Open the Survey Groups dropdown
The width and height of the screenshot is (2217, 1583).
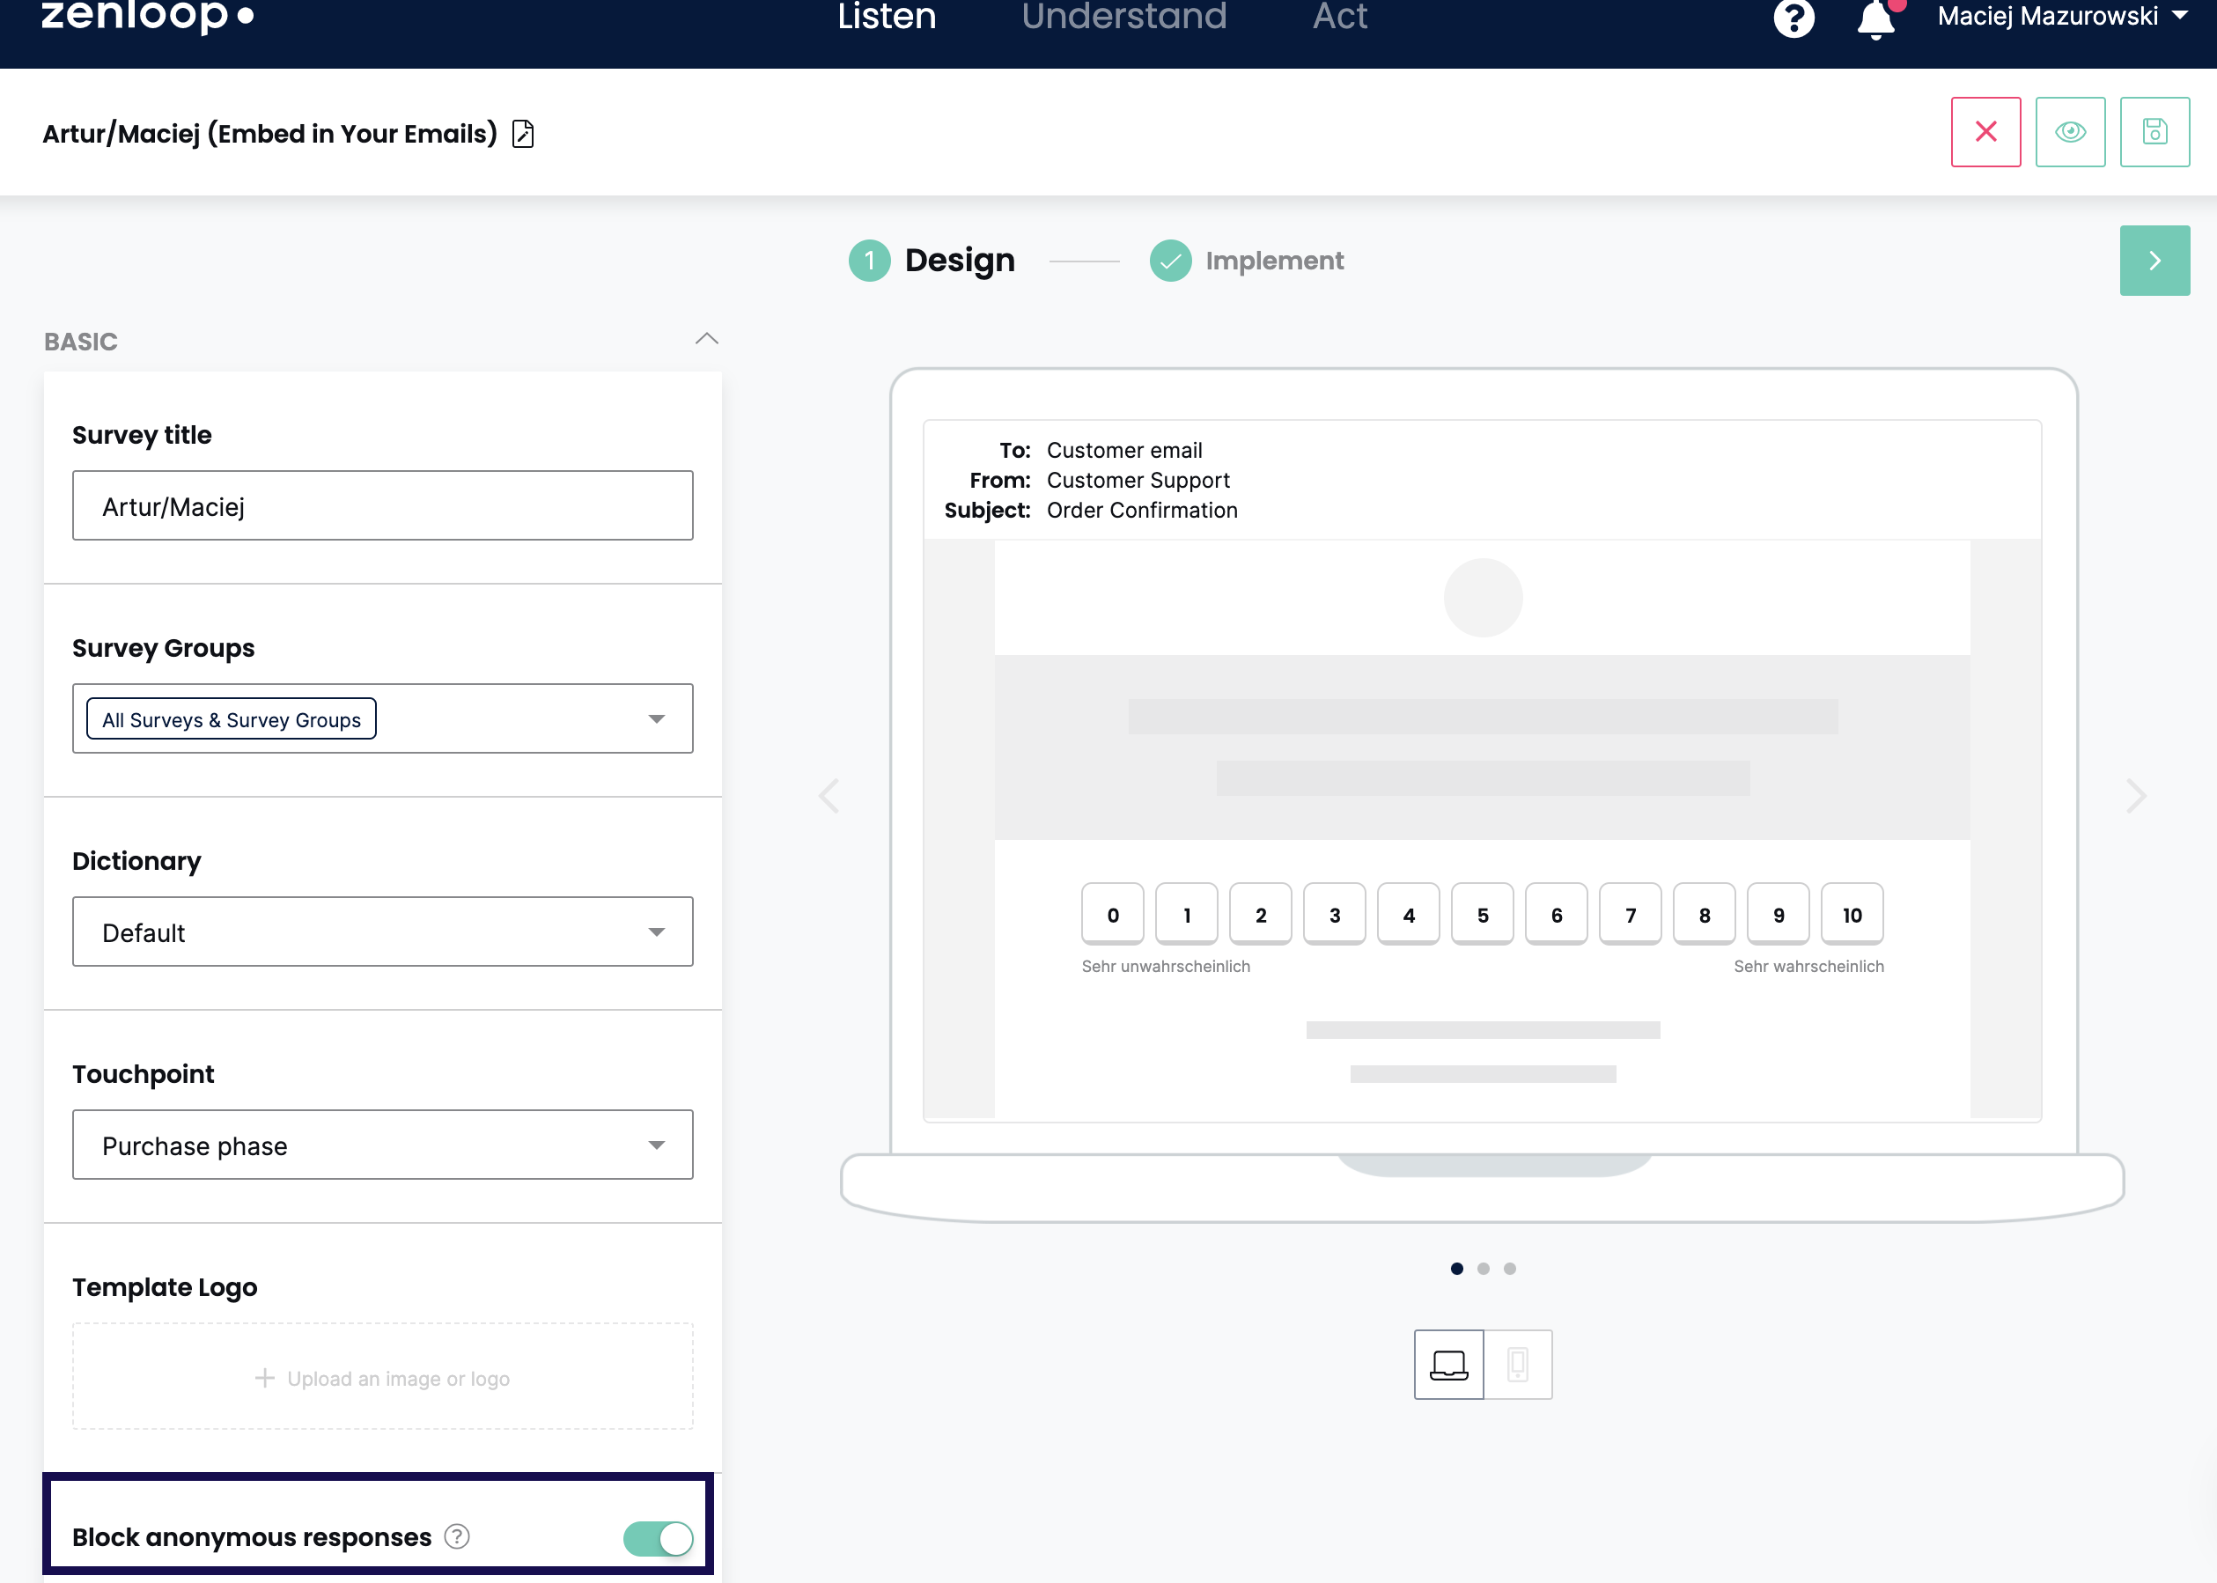(656, 718)
